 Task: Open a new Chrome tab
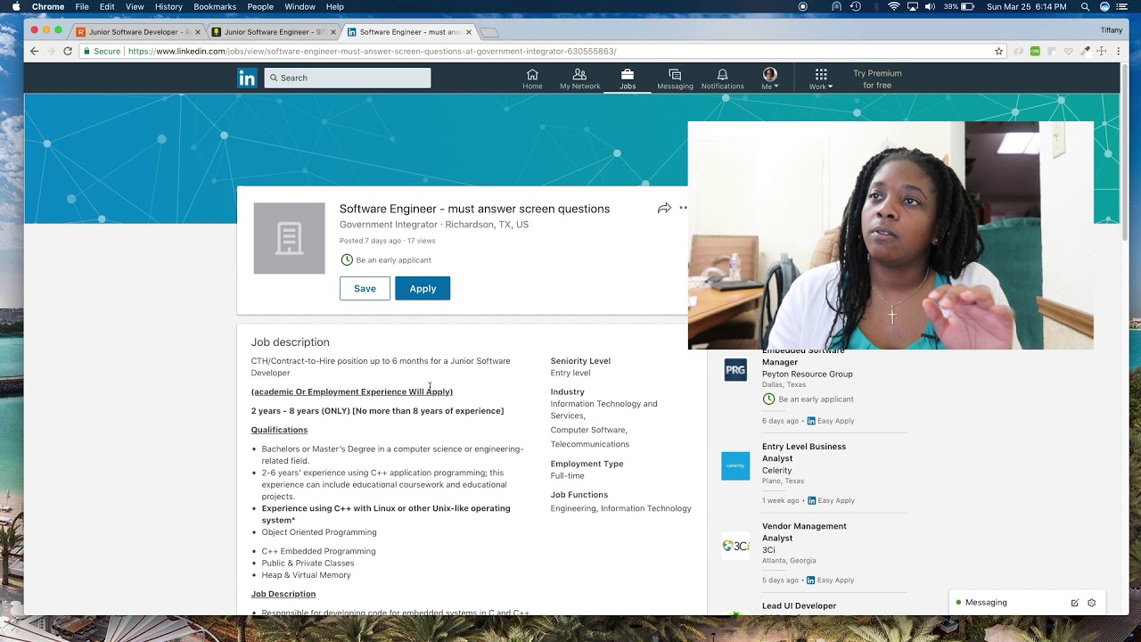click(x=488, y=32)
